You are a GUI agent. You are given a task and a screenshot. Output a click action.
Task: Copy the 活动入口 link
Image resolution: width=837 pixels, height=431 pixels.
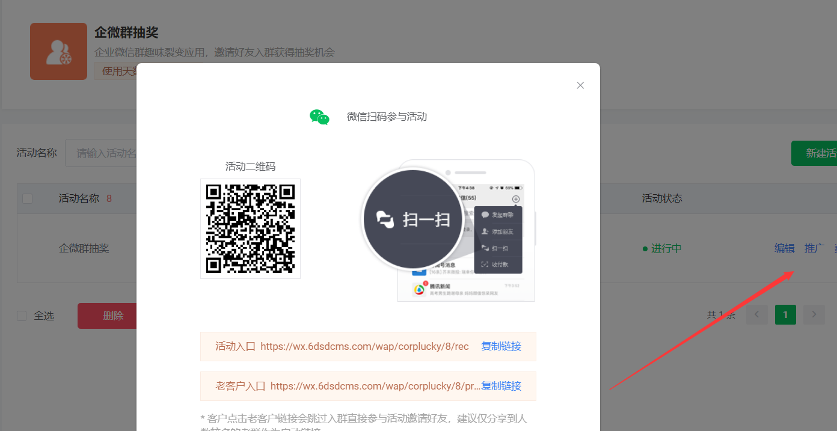(x=501, y=346)
